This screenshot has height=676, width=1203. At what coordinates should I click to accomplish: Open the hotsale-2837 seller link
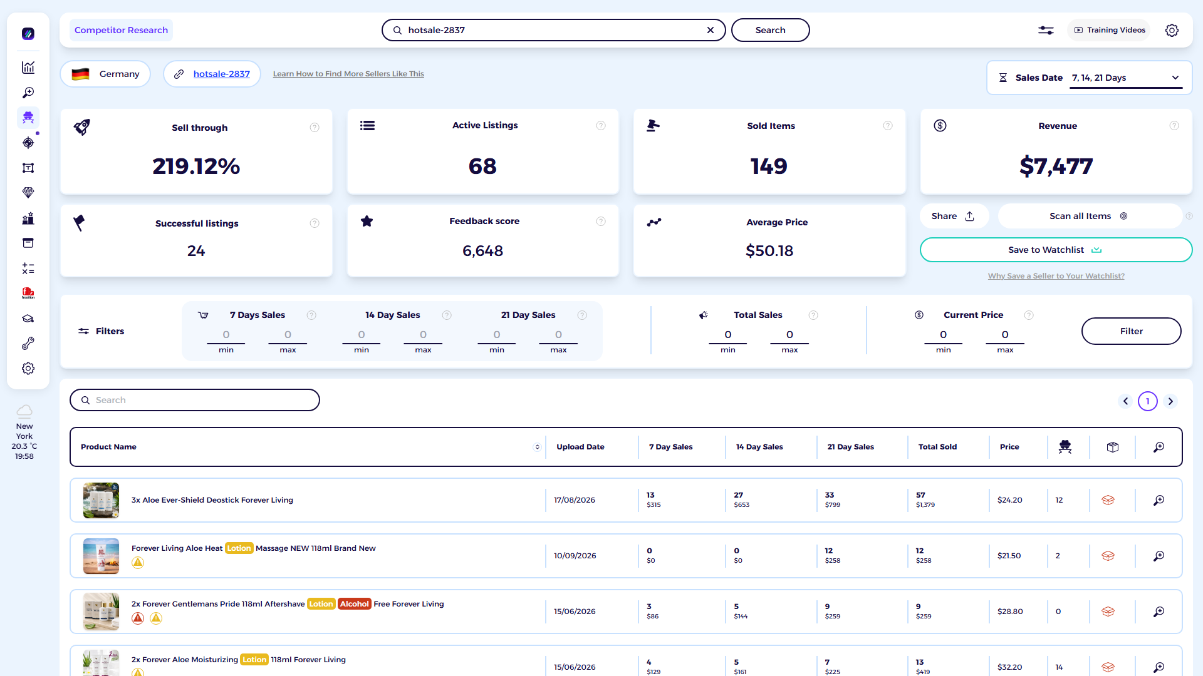coord(222,74)
